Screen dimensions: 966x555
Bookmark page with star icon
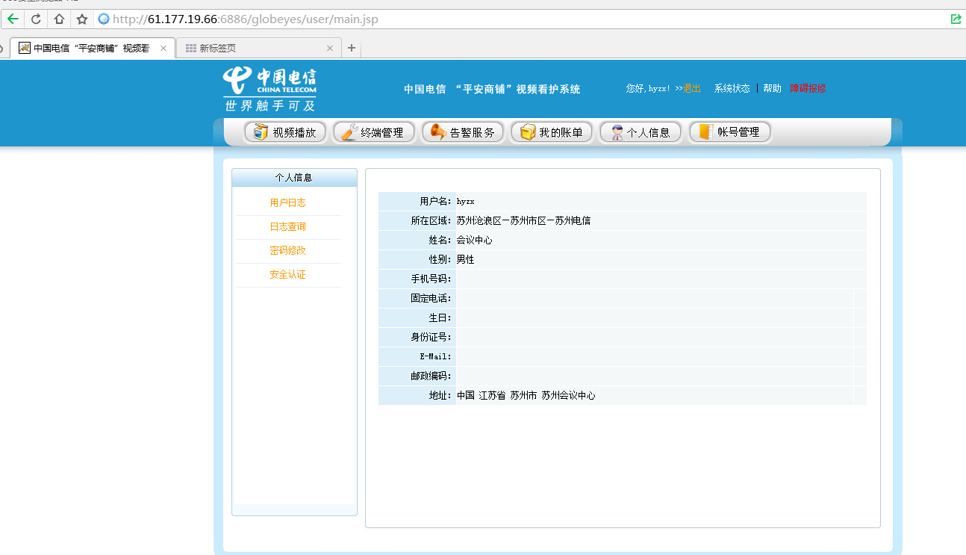point(82,19)
